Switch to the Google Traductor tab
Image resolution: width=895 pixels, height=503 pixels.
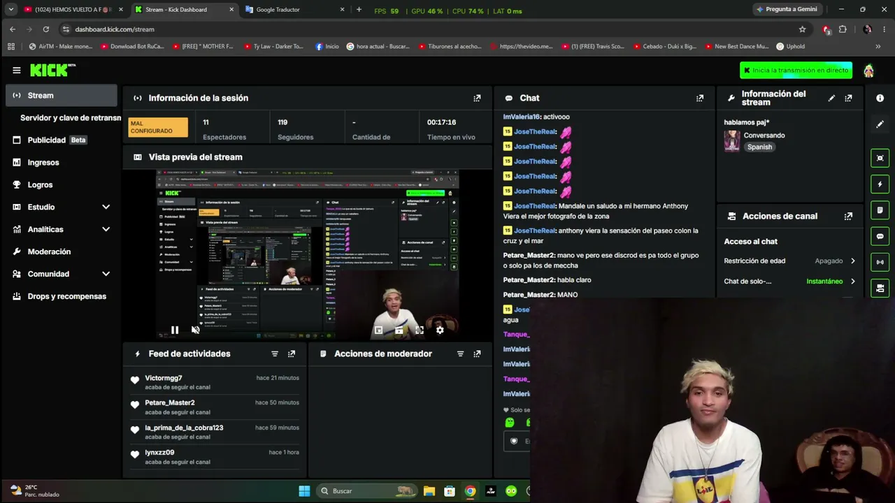pyautogui.click(x=294, y=10)
